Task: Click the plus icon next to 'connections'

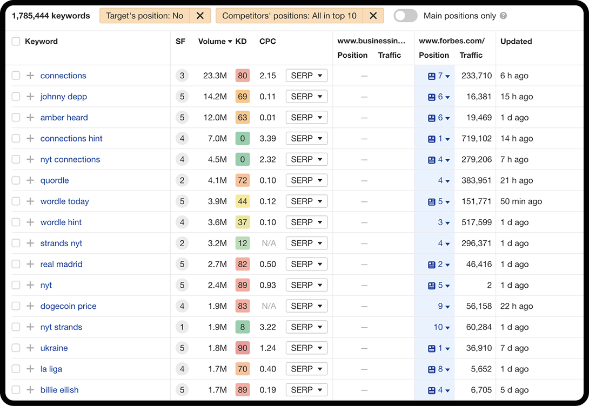Action: pos(30,76)
